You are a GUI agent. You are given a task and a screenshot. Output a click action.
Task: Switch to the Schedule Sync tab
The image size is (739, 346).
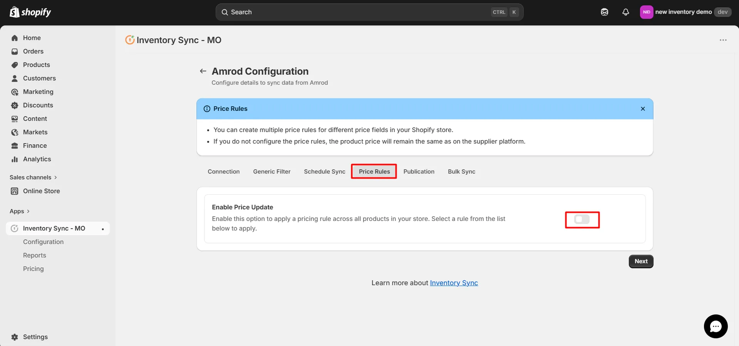click(325, 172)
